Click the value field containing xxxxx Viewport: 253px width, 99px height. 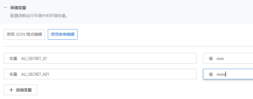tap(228, 74)
